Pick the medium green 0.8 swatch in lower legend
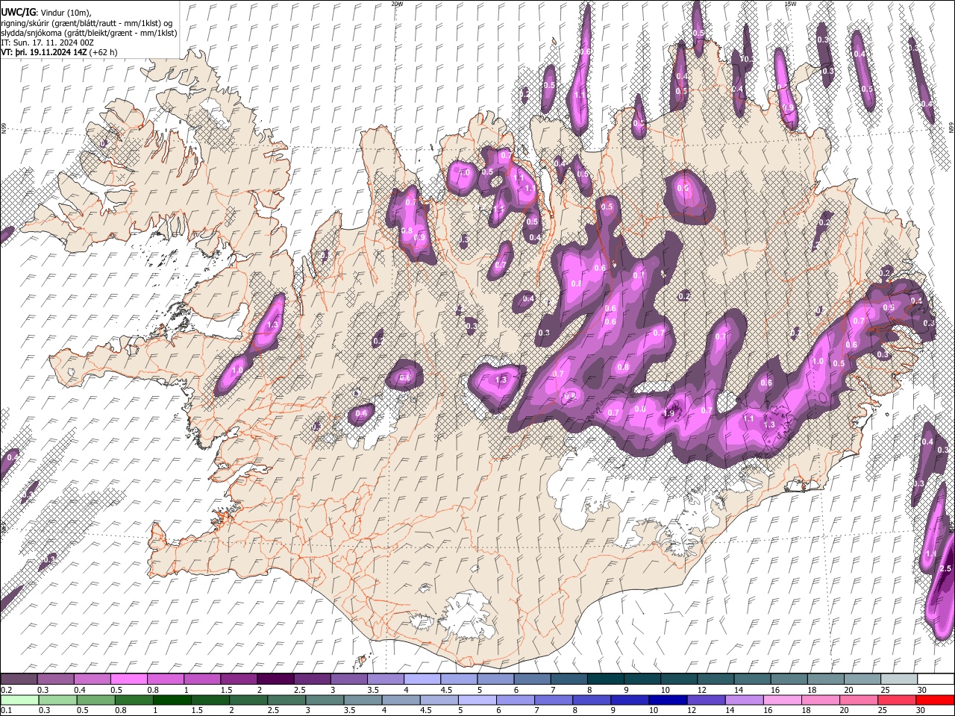This screenshot has width=955, height=716. 134,700
